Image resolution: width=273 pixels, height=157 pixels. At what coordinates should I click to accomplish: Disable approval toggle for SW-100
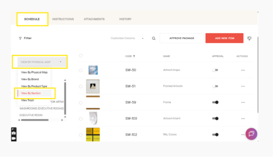click(x=215, y=119)
